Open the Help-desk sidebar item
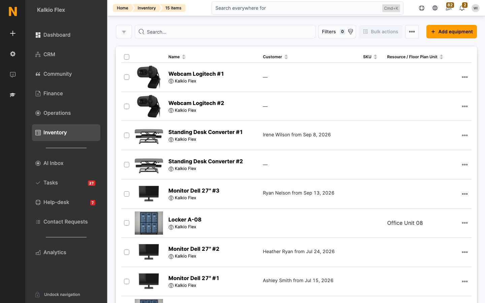This screenshot has height=303, width=485. (x=66, y=202)
